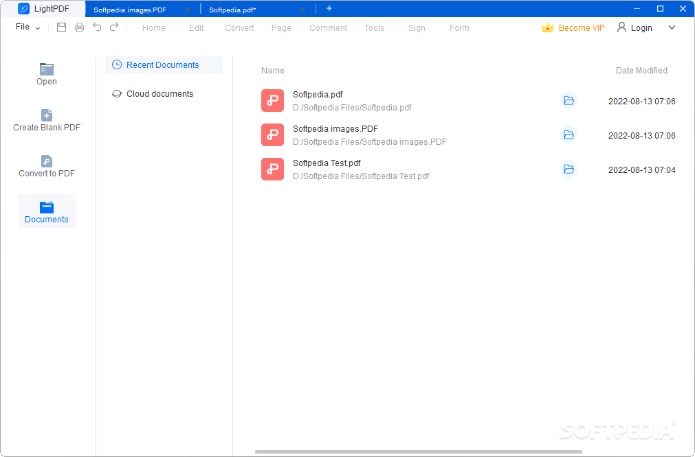Click the date 2022-08-13 07:04
Viewport: 695px width, 457px height.
[642, 170]
